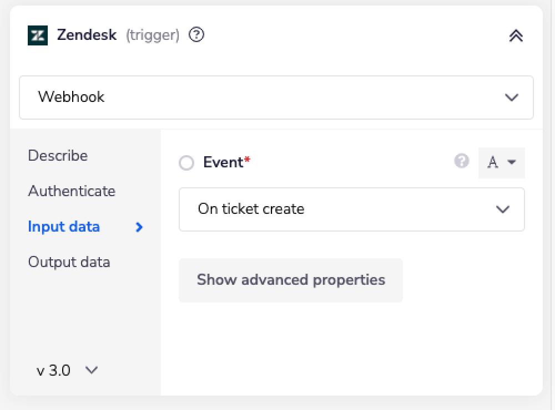Go to the Authenticate section

tap(72, 191)
